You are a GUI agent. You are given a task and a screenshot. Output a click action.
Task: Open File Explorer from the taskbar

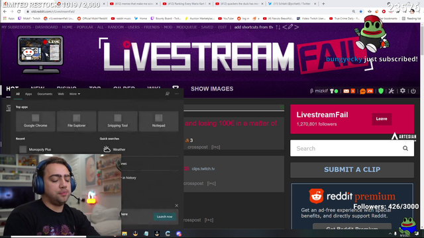125,233
